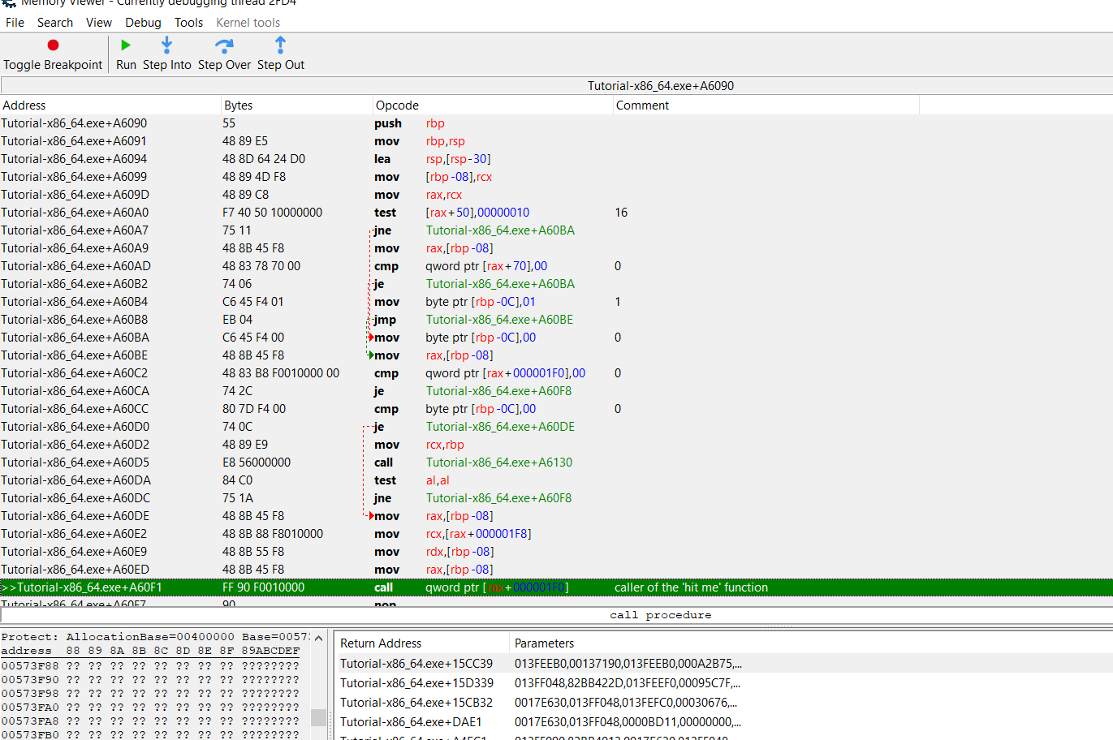Click scroll-up arrow of the hex dump panel
Viewport: 1113px width, 740px height.
click(319, 639)
